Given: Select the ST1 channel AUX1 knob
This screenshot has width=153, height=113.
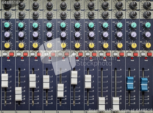Looking at the screenshot, I should [x=133, y=25].
